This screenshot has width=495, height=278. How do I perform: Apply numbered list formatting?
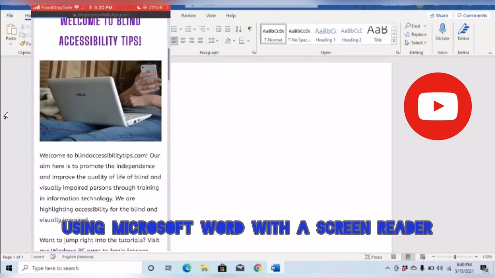[x=188, y=29]
